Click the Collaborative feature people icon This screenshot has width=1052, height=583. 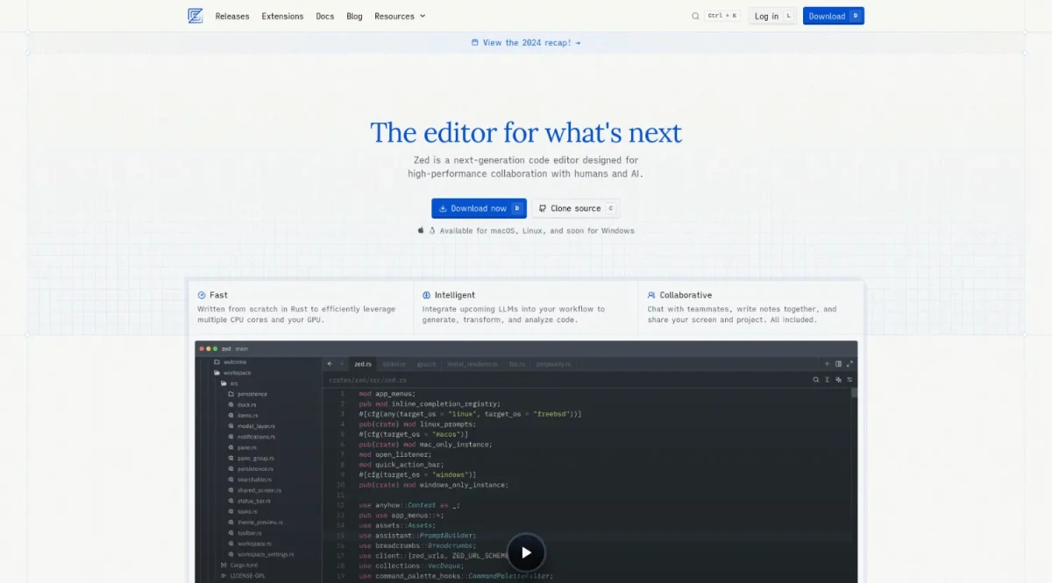(651, 296)
